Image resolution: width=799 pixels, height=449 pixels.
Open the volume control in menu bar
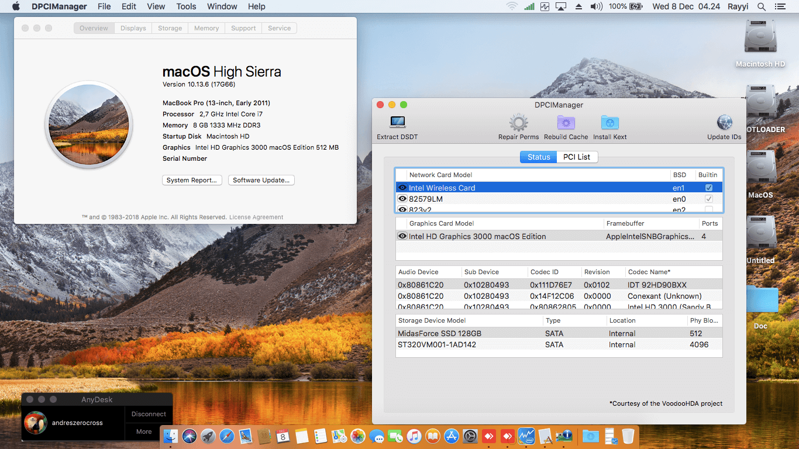click(596, 6)
